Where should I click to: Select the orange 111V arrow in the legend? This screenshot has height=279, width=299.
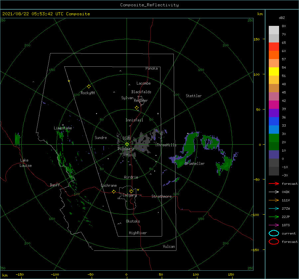tap(274, 200)
